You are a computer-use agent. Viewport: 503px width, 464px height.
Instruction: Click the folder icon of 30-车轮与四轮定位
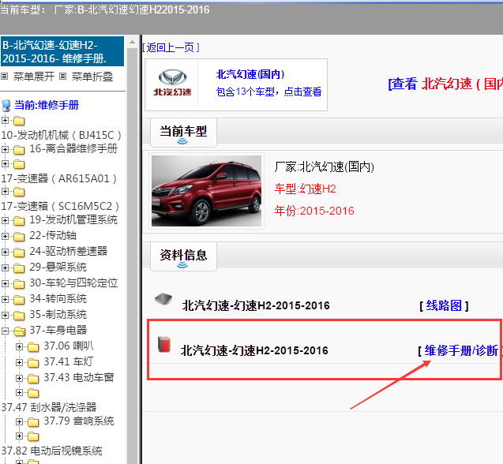(19, 283)
